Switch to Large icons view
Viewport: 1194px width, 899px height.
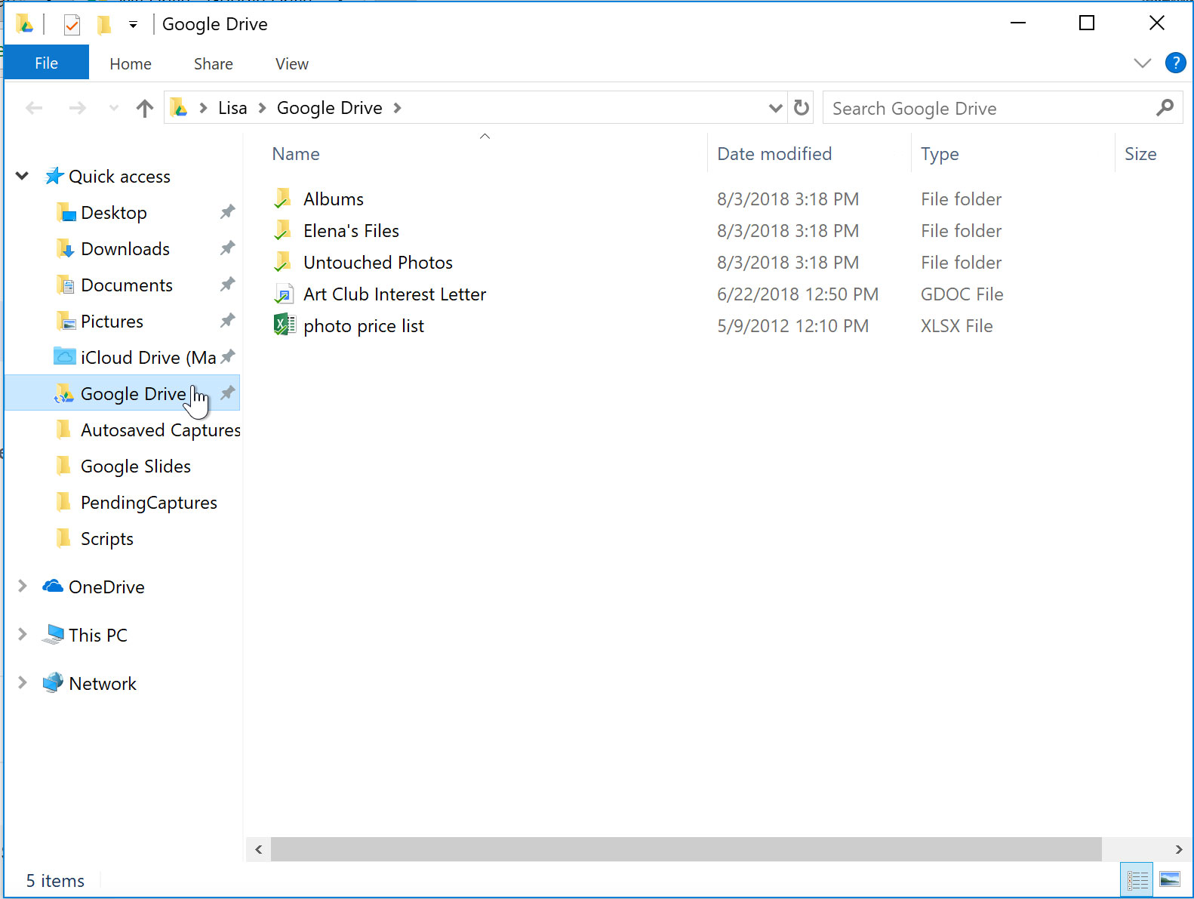click(1170, 879)
